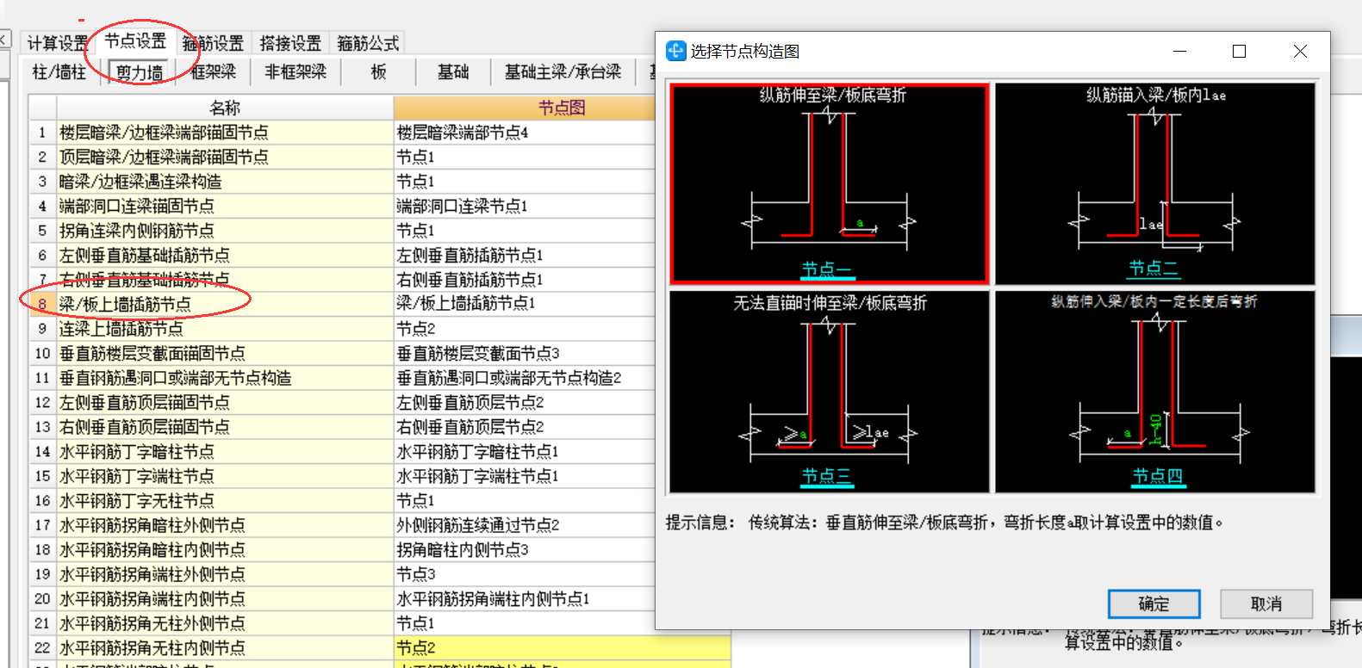Select row 垂直筋楼层变截面锚固节点
This screenshot has width=1362, height=668.
[x=225, y=353]
